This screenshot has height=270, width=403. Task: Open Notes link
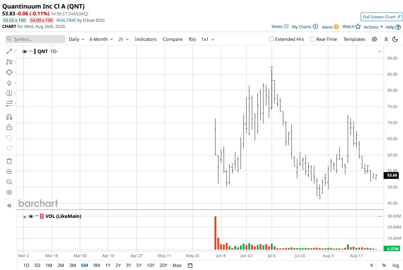280,27
